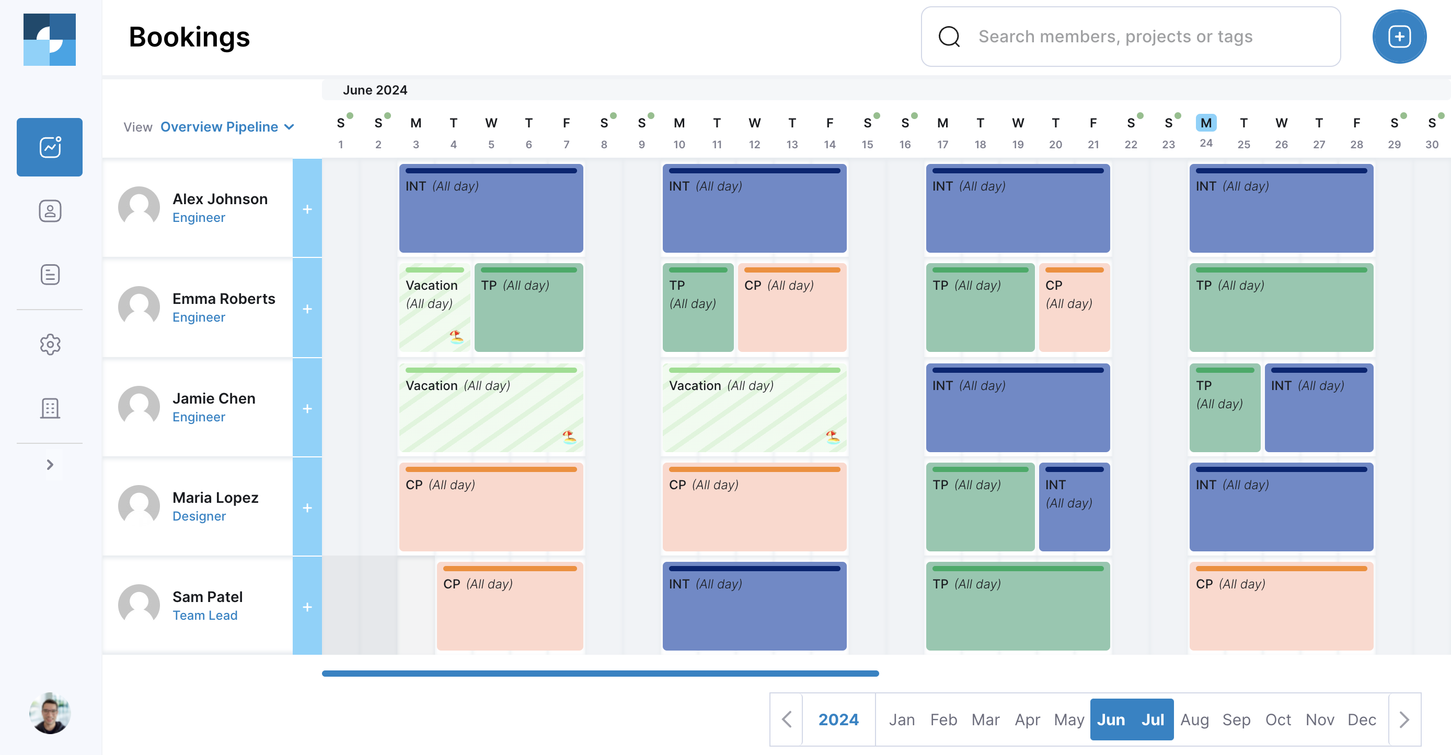Go to next year using right chevron

click(1403, 719)
